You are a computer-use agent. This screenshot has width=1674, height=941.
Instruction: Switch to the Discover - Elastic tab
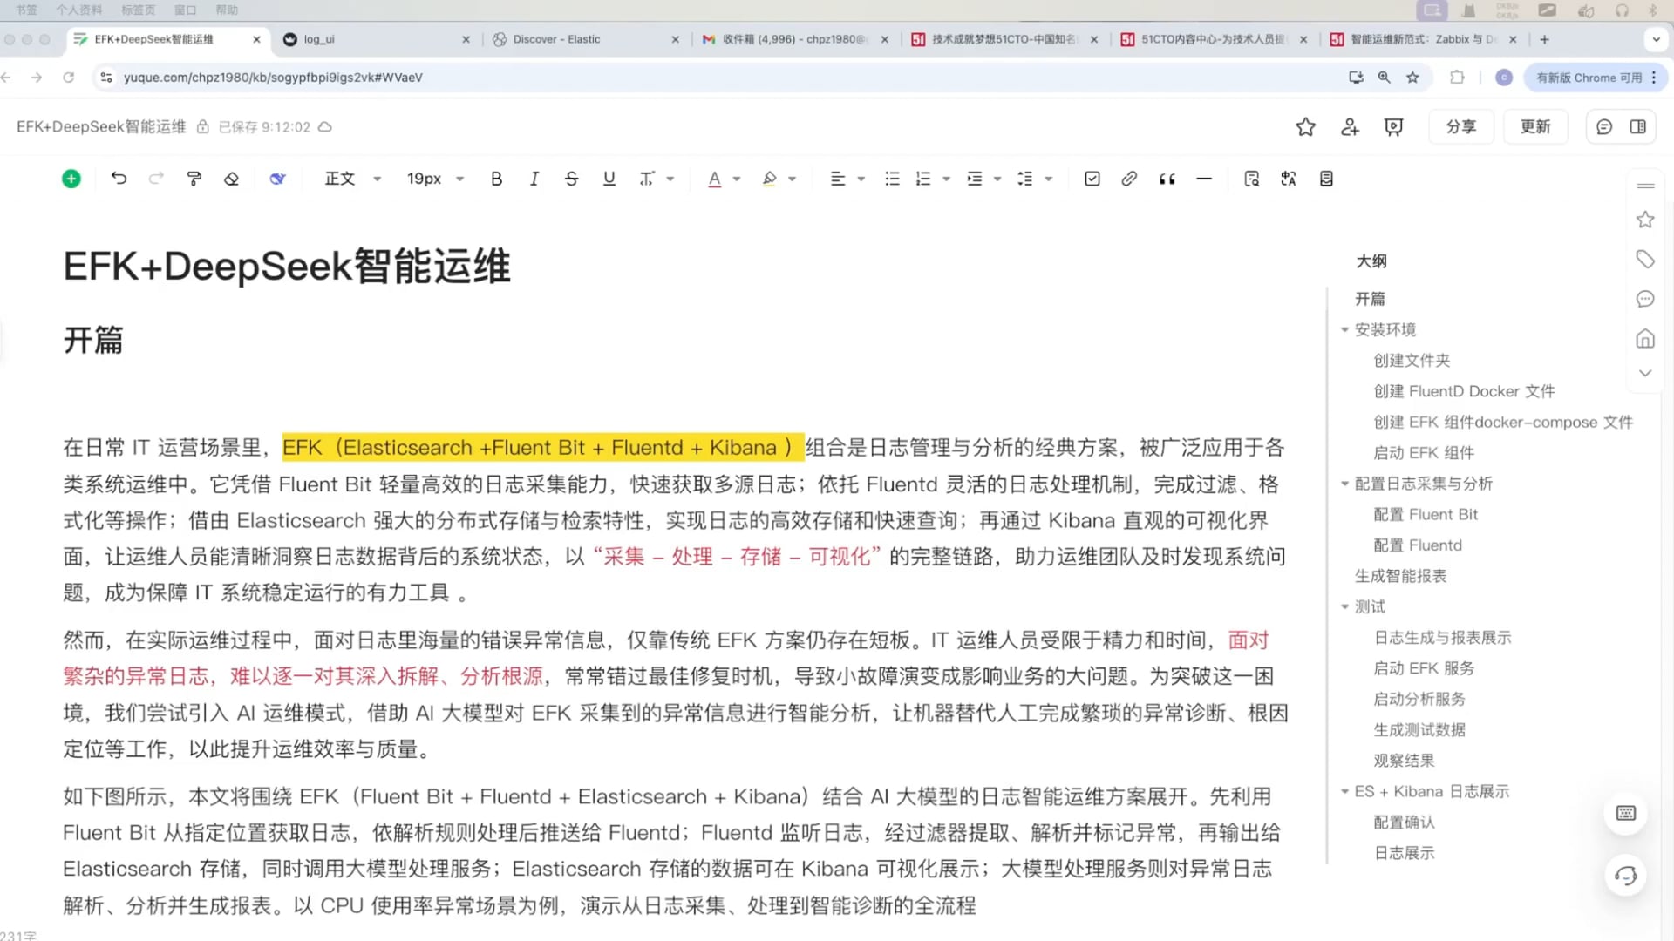(x=556, y=39)
